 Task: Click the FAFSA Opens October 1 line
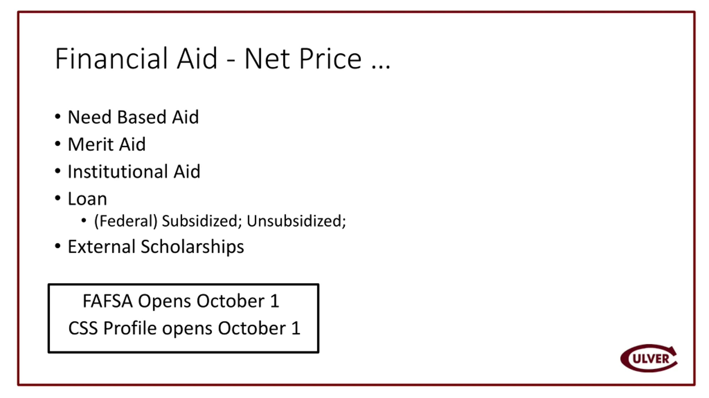[x=181, y=301]
